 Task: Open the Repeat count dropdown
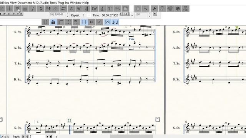tap(89, 15)
